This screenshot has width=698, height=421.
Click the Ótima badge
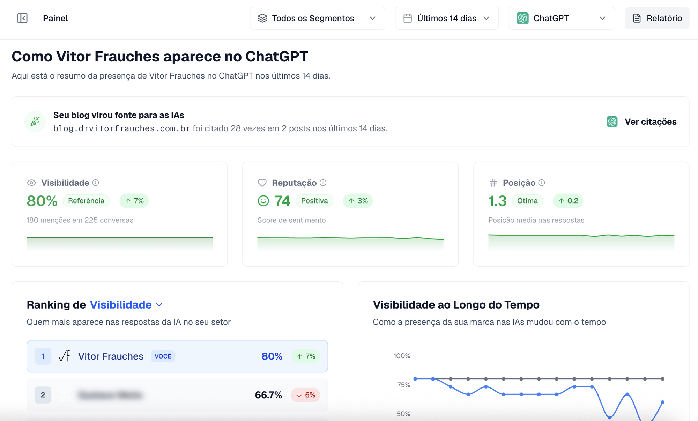pyautogui.click(x=527, y=201)
